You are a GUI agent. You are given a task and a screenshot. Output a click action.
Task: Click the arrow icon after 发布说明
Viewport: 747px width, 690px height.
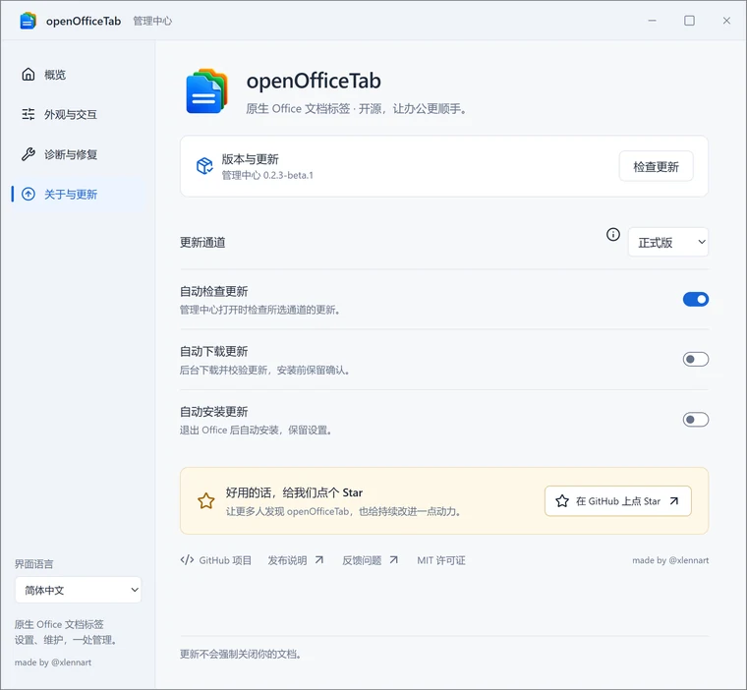pos(319,560)
